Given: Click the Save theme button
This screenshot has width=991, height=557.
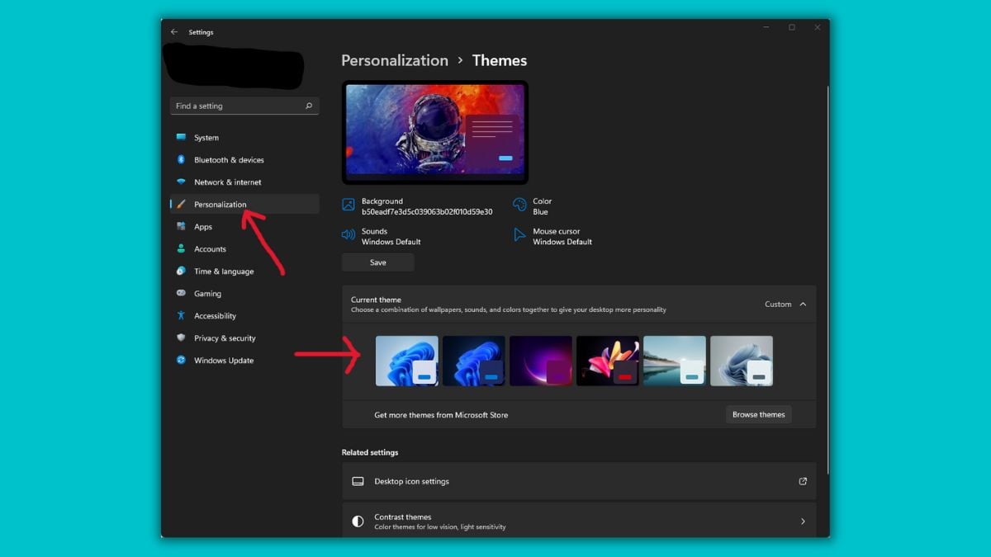Looking at the screenshot, I should (377, 262).
